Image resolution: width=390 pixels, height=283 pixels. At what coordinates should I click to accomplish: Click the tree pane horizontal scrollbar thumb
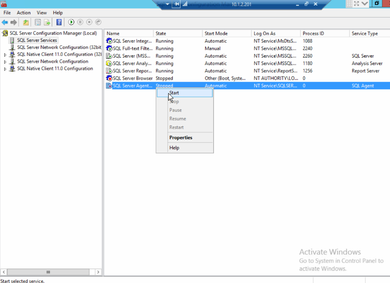pyautogui.click(x=48, y=272)
